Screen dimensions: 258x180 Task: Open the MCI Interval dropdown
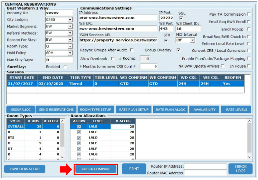[193, 40]
